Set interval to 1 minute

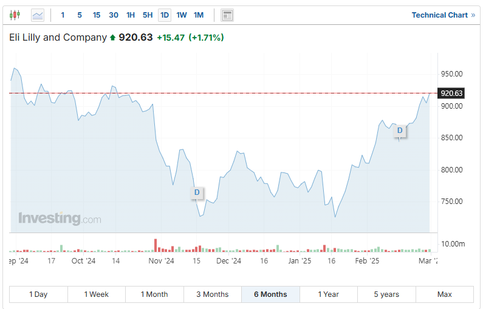pos(63,15)
